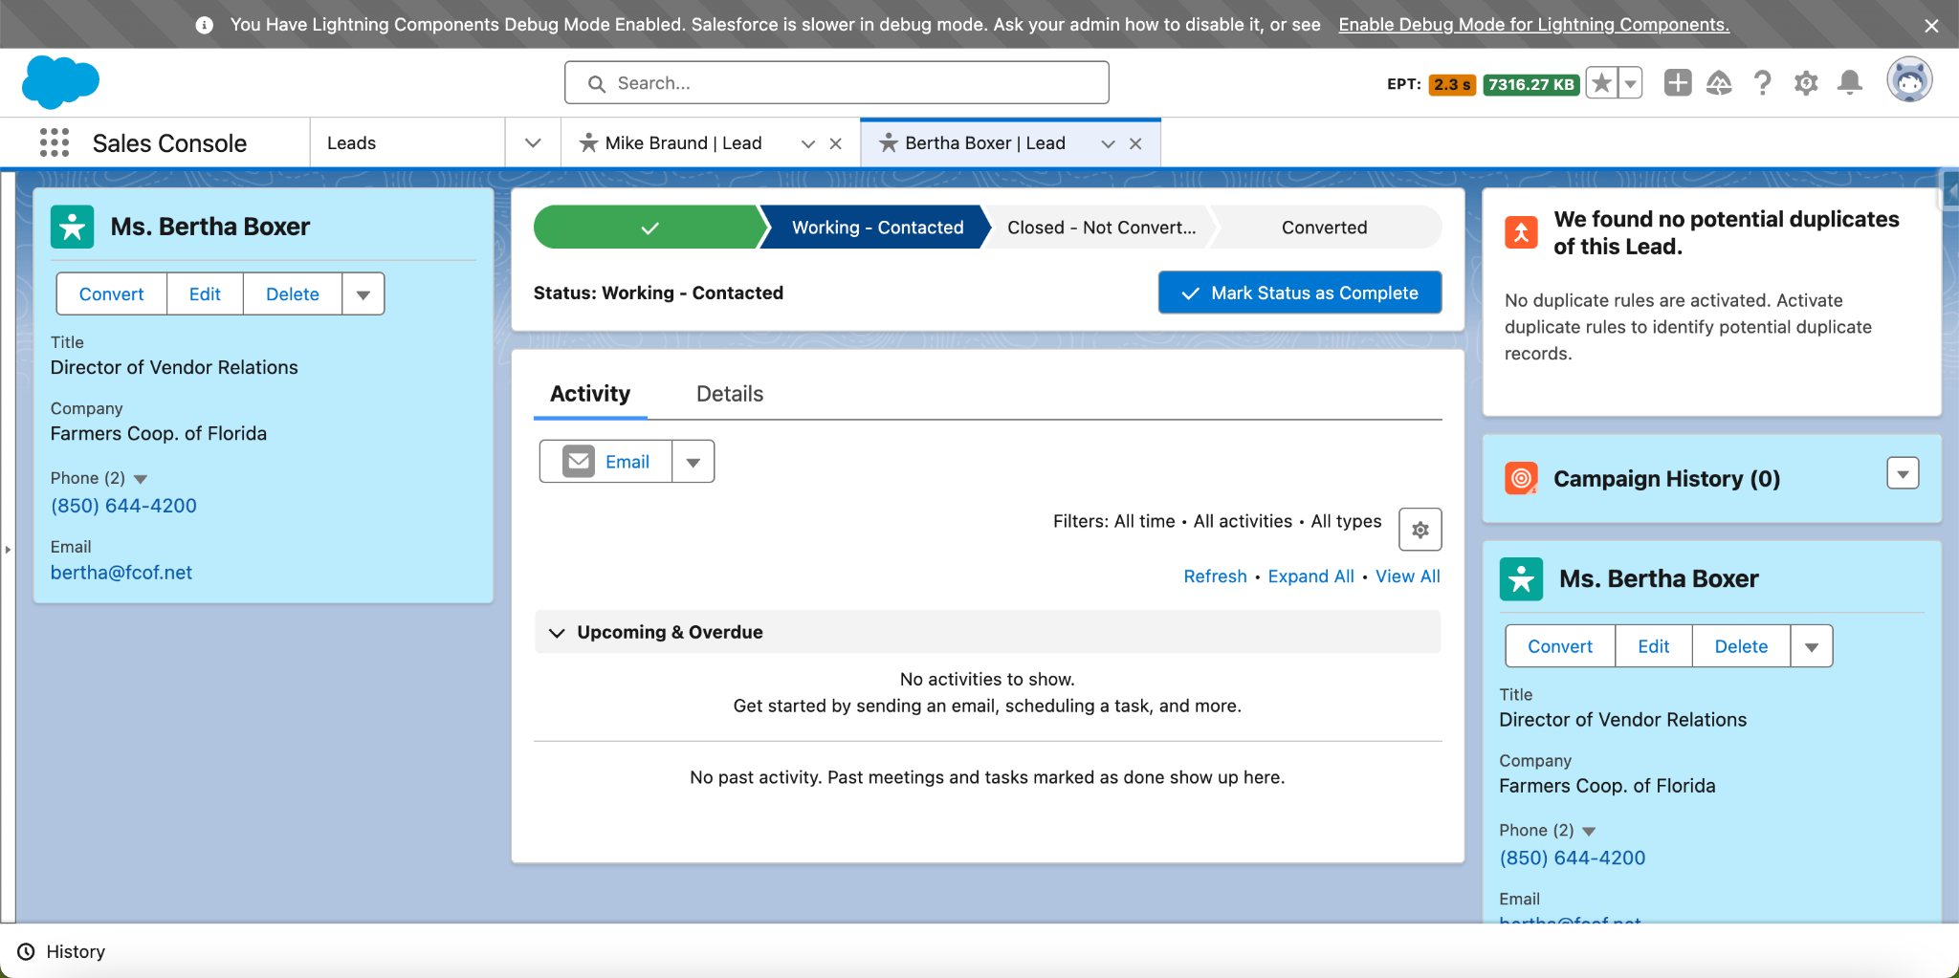Click the Salesforce cloud logo

tap(60, 82)
